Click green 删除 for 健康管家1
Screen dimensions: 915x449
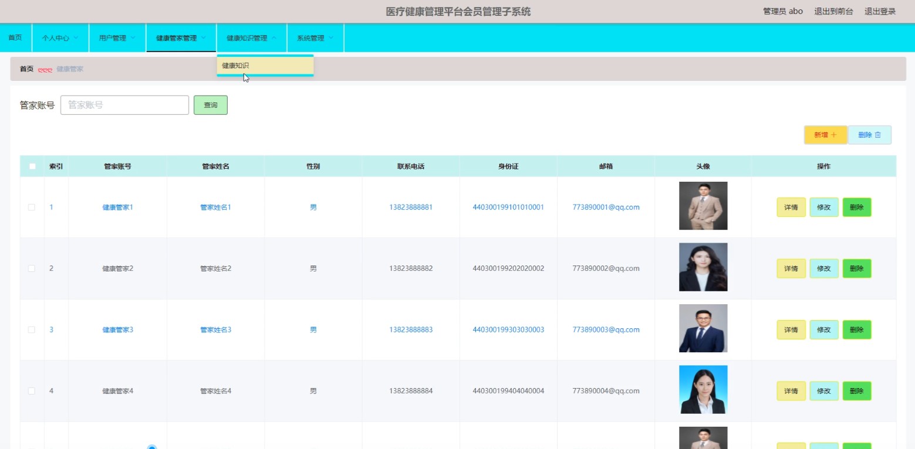857,208
